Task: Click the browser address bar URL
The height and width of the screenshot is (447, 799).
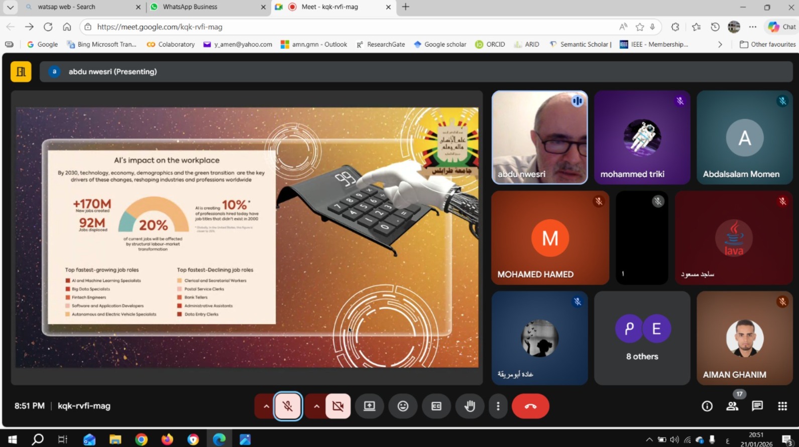Action: pos(301,27)
